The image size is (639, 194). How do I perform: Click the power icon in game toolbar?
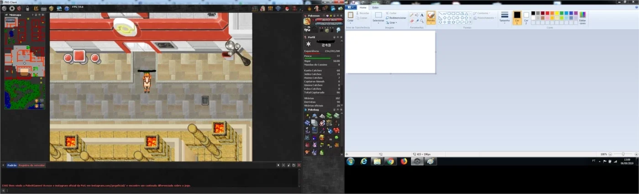(x=4, y=9)
